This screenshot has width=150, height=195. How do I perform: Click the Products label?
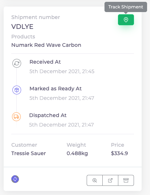coord(23,37)
